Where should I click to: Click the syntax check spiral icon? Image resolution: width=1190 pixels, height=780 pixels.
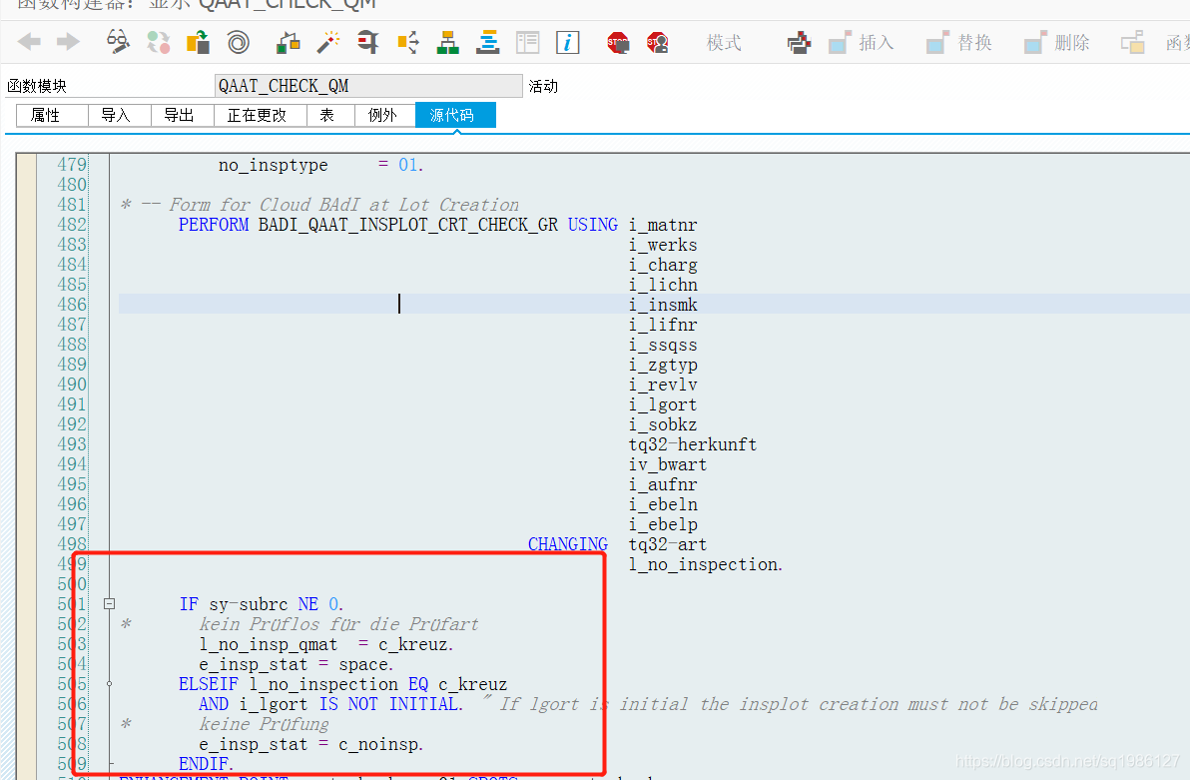click(x=239, y=42)
